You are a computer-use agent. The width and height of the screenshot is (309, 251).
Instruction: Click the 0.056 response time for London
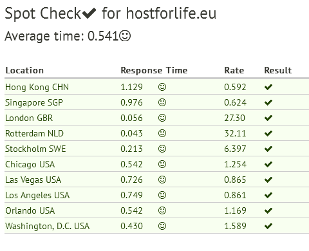coord(131,118)
